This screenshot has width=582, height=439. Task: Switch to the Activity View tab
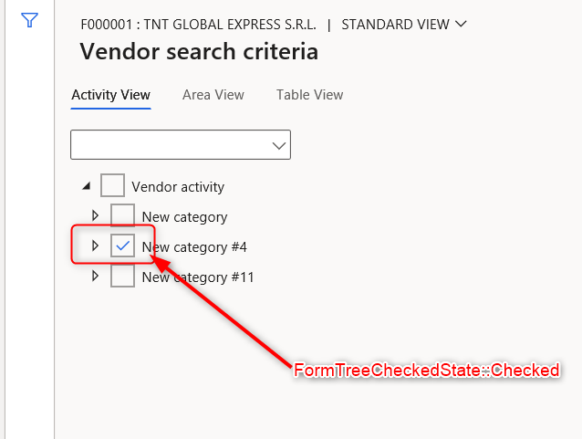110,95
